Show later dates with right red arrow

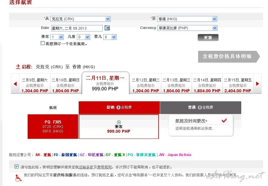point(257,84)
